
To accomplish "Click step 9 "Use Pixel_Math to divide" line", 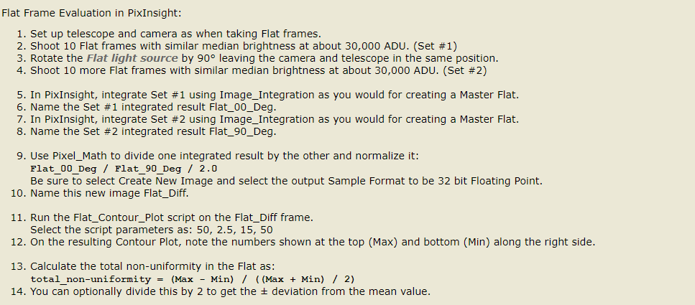I will click(x=224, y=156).
